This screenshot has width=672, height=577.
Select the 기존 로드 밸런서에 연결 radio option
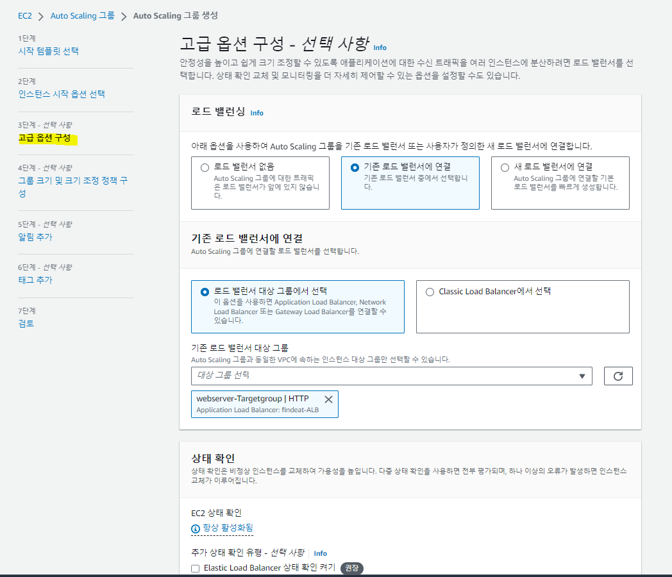355,167
